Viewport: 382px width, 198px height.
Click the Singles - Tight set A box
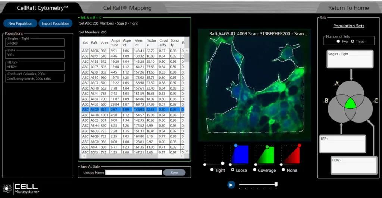point(350,59)
